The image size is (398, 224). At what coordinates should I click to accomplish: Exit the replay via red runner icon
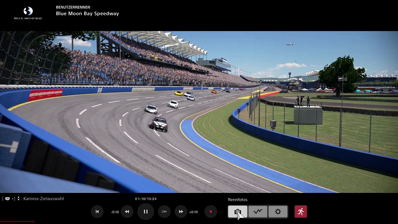301,212
